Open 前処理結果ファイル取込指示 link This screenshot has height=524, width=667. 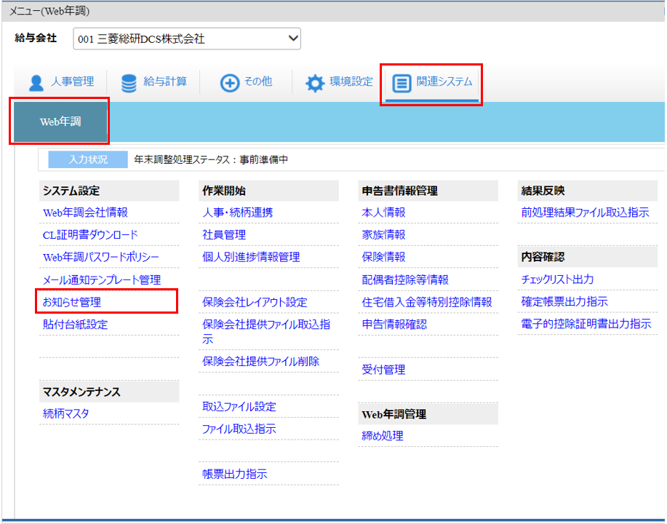[x=586, y=213]
